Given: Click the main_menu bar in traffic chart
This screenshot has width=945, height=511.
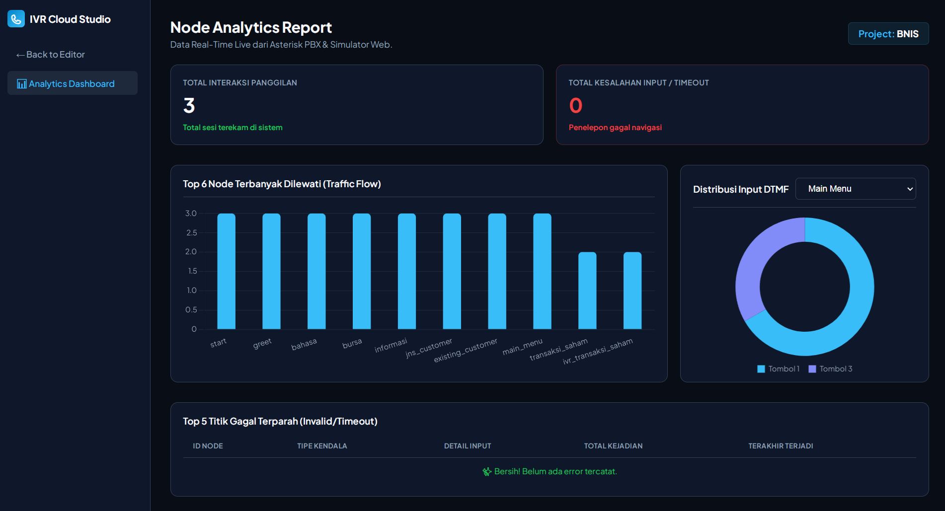Looking at the screenshot, I should [542, 271].
